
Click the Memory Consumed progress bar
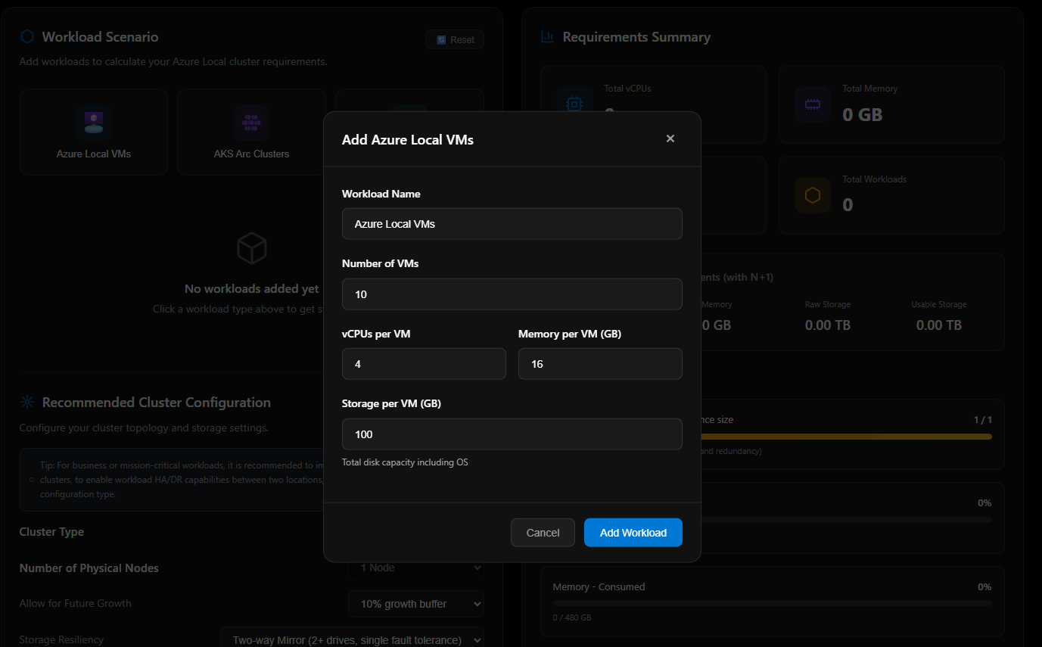[772, 603]
